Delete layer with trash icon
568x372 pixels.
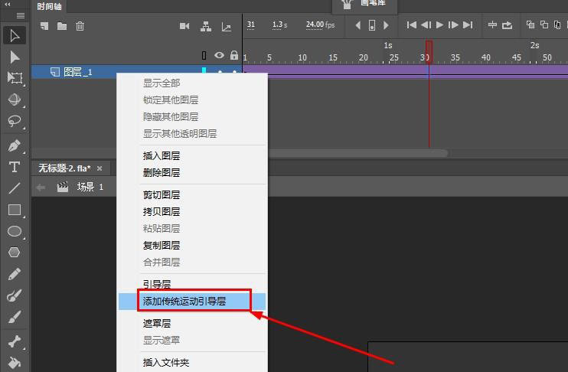coord(80,26)
